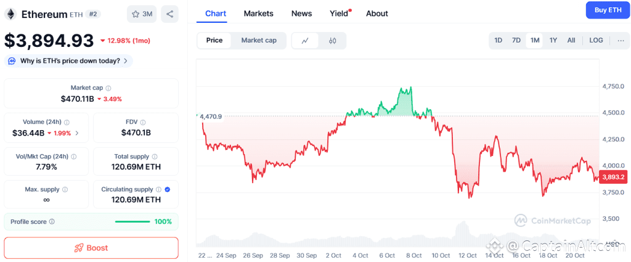
Task: Switch to the News tab
Action: pyautogui.click(x=301, y=14)
